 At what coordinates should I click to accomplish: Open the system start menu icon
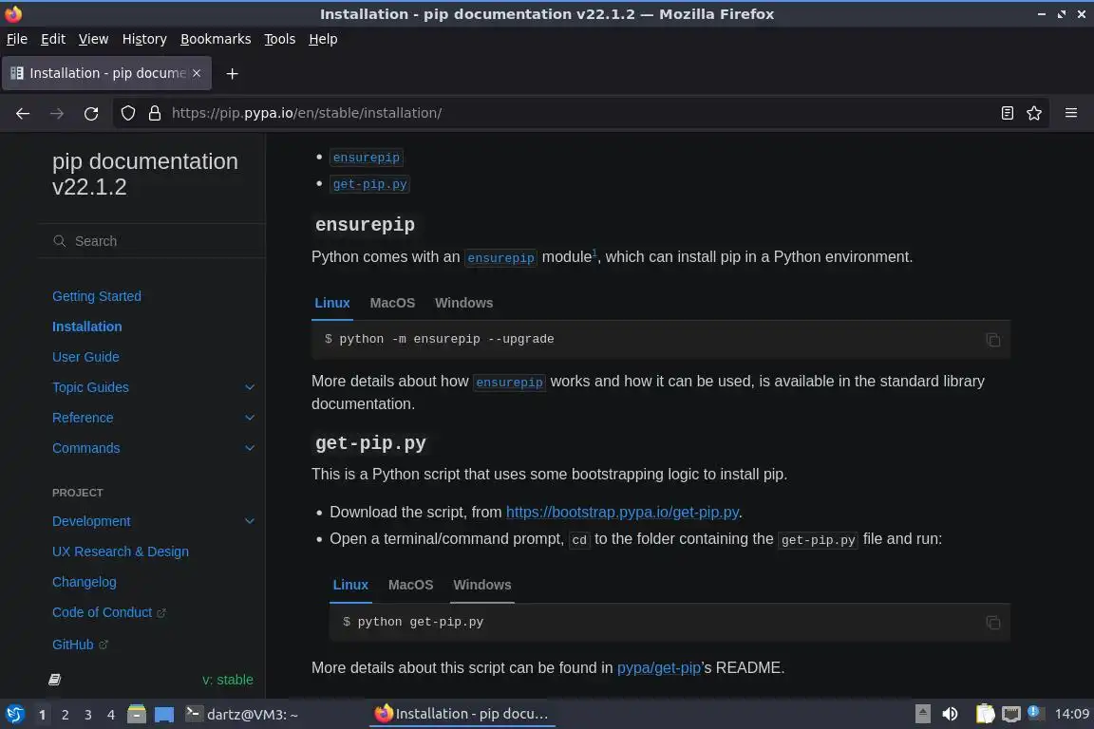click(14, 715)
